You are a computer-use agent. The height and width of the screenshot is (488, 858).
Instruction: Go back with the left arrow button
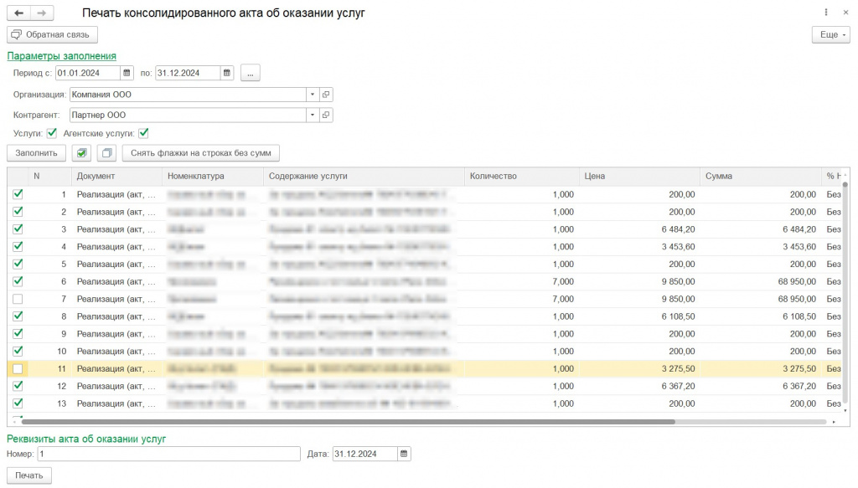click(18, 13)
